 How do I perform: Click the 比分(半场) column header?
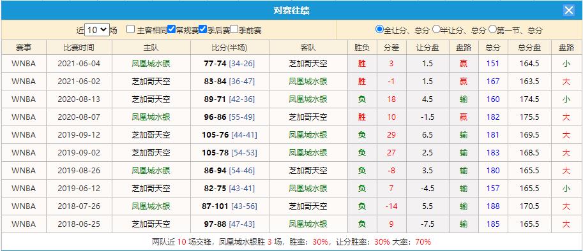(230, 47)
